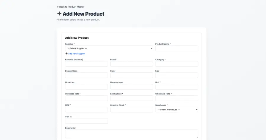This screenshot has width=266, height=140.
Task: Focus the Product Name input field
Action: (x=176, y=48)
